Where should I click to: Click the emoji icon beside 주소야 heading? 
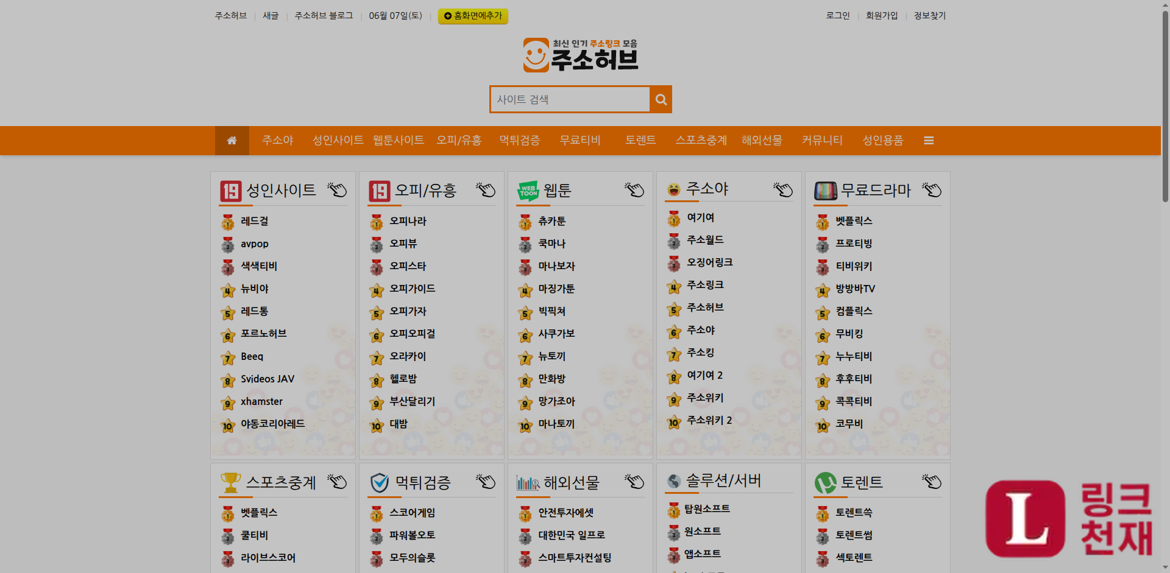(673, 189)
